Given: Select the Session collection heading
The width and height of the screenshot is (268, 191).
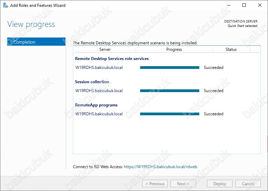Looking at the screenshot, I should 92,82.
